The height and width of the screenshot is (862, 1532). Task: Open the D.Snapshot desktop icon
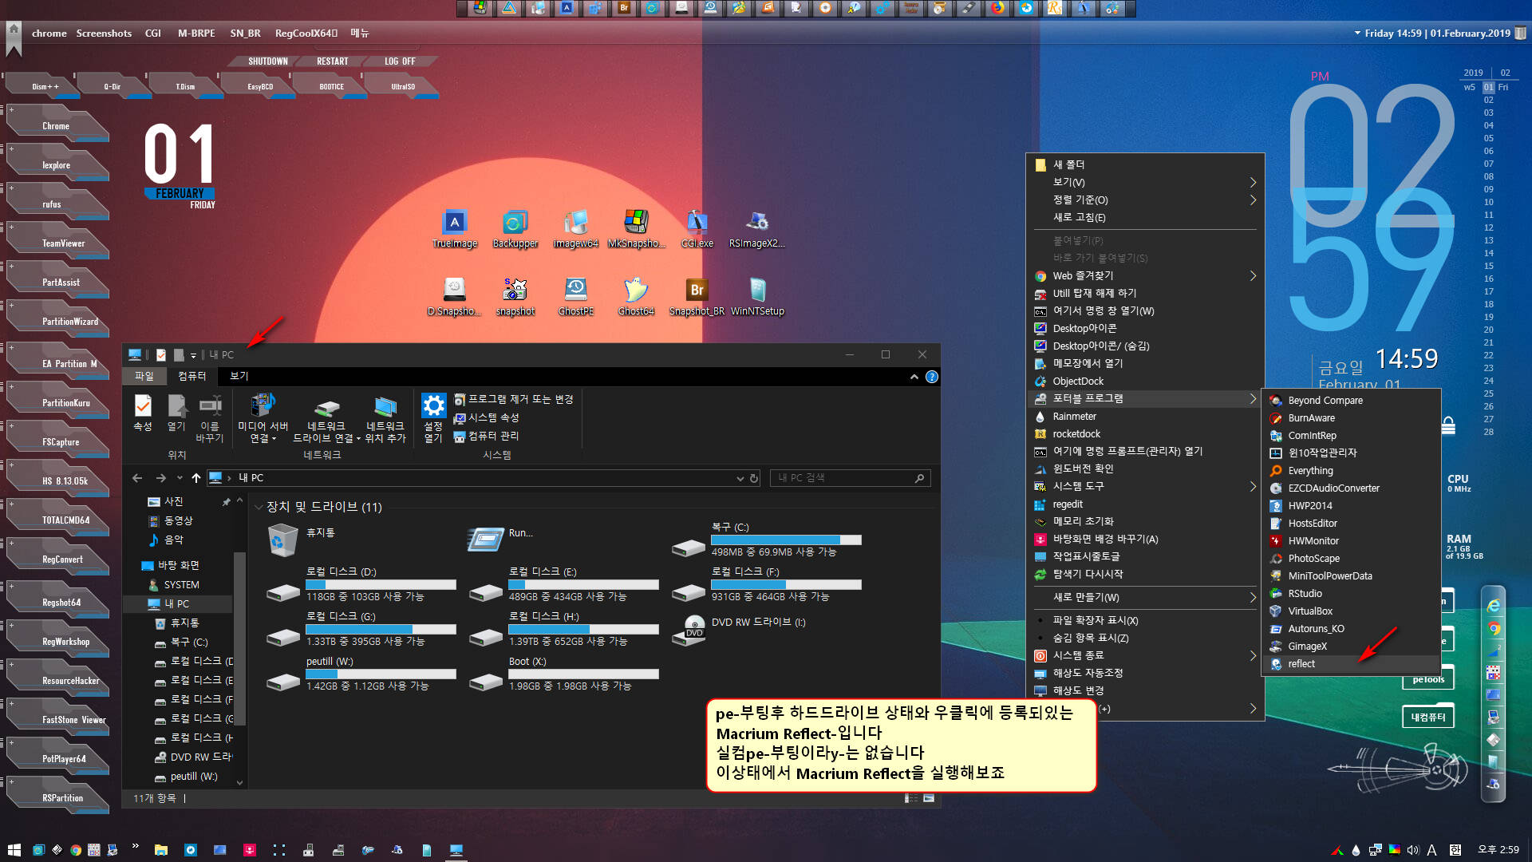(x=455, y=297)
